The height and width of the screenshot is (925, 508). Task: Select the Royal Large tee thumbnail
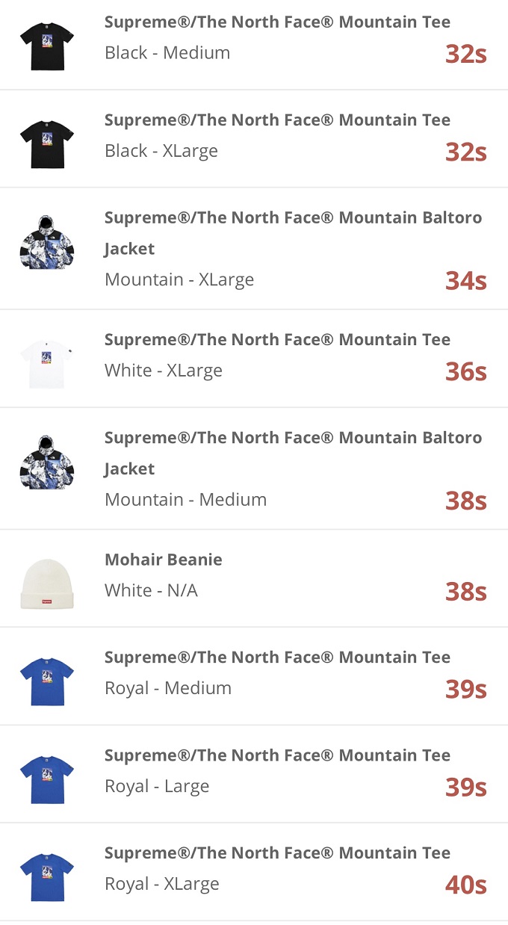tap(46, 779)
